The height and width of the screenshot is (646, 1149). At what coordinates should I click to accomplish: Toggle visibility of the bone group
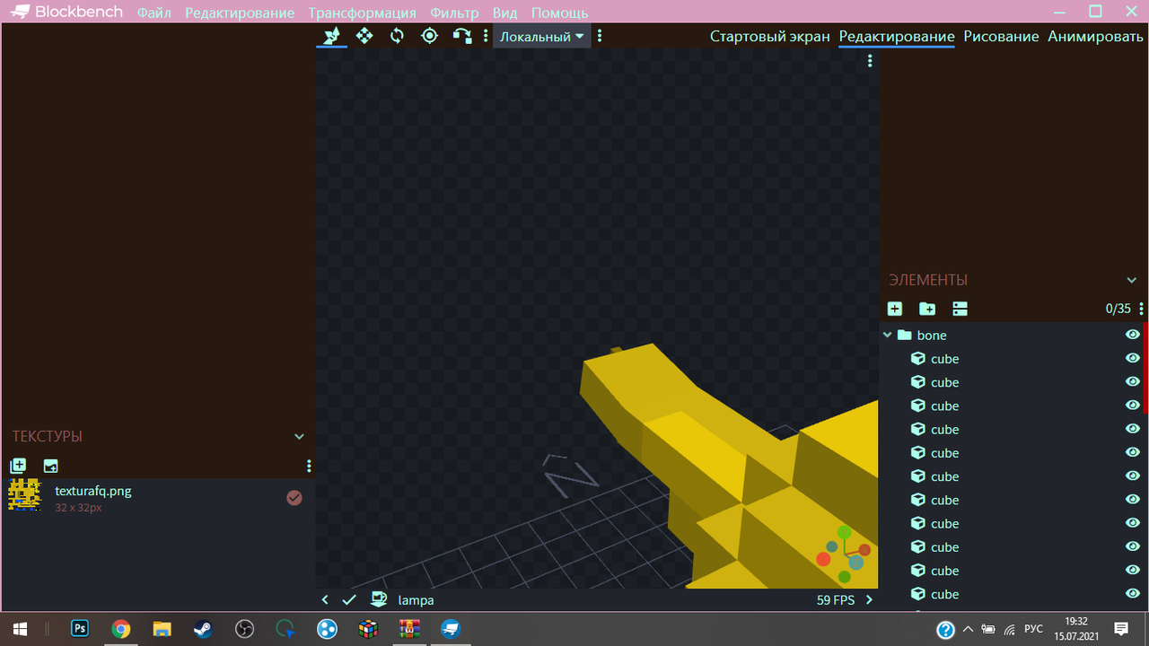[x=1132, y=335]
